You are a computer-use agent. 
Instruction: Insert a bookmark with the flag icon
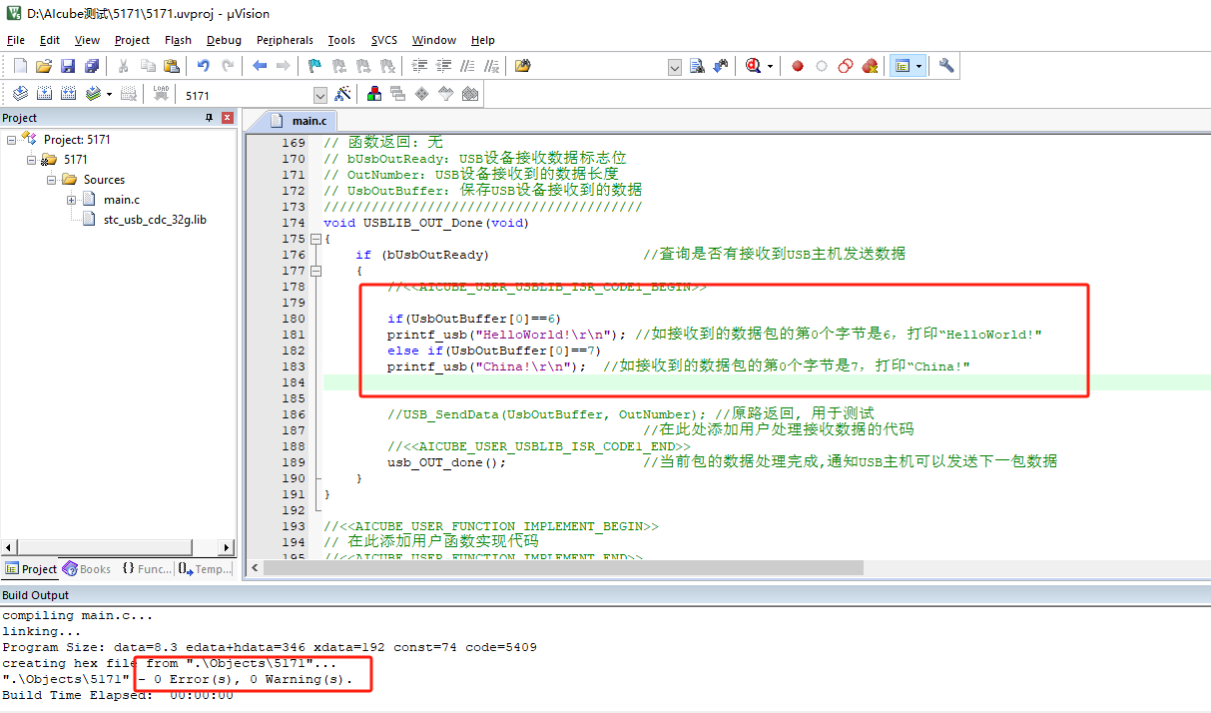(314, 66)
